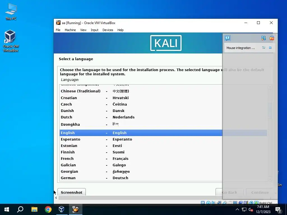
Task: Open the View menu
Action: pyautogui.click(x=83, y=30)
